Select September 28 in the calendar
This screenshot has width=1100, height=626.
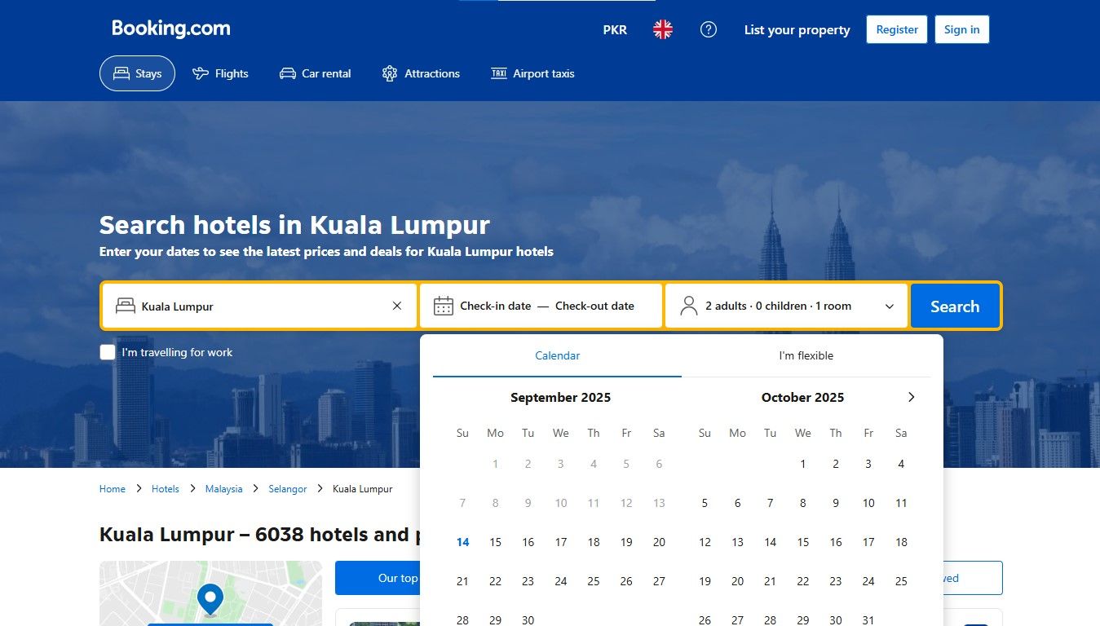[x=462, y=619]
